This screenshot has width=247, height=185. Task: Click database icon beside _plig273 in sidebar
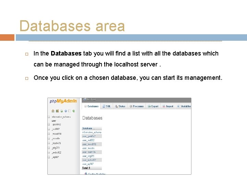pyautogui.click(x=49, y=148)
